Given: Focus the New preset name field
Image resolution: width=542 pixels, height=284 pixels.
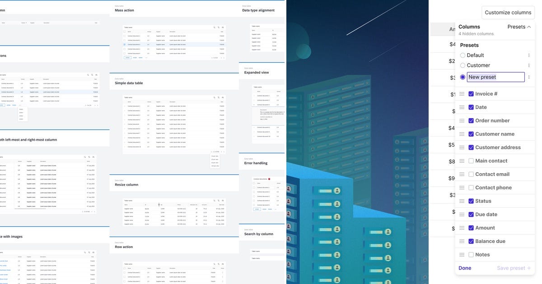Looking at the screenshot, I should point(495,77).
